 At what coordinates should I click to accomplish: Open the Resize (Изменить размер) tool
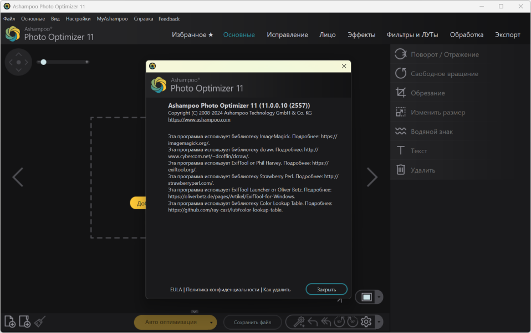coord(400,112)
